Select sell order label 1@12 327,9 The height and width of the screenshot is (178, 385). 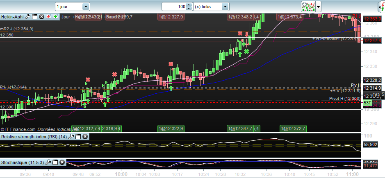click(171, 17)
